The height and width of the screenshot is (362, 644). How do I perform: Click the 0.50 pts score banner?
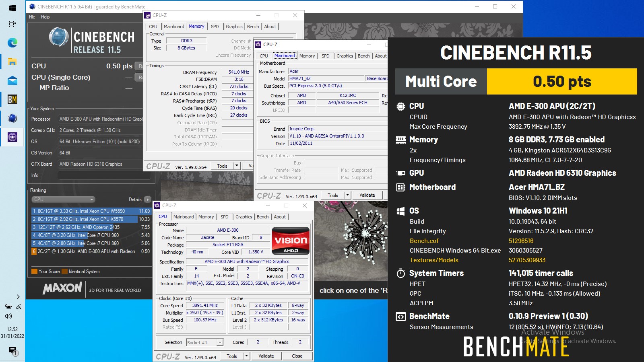coord(562,81)
